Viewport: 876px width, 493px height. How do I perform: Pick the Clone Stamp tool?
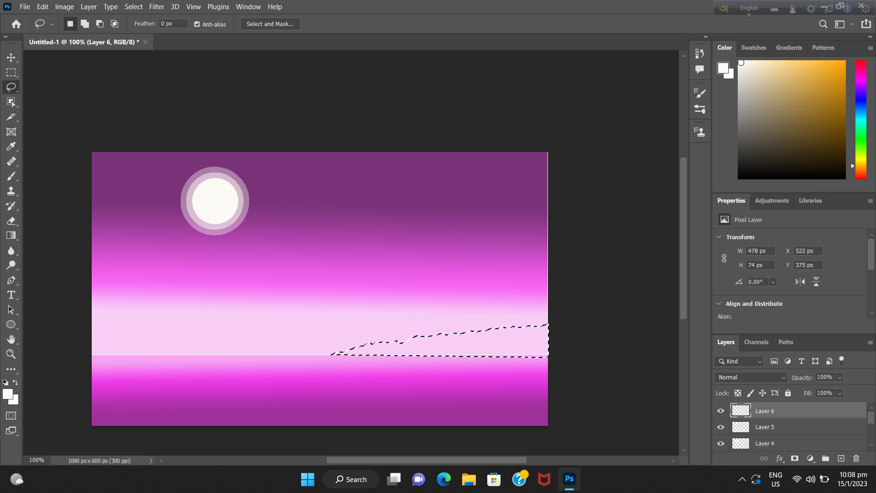tap(11, 191)
